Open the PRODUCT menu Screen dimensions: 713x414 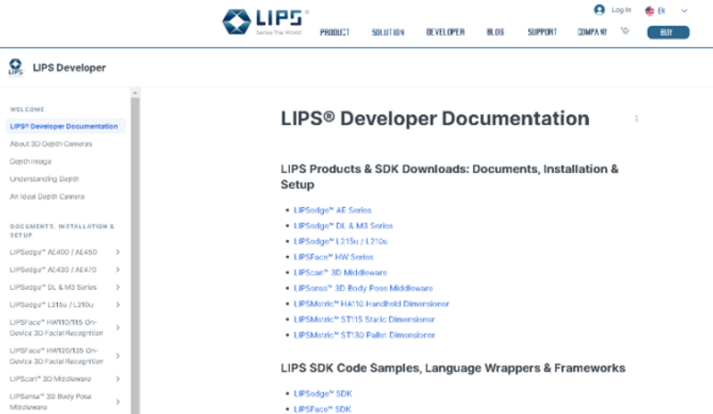pos(335,32)
